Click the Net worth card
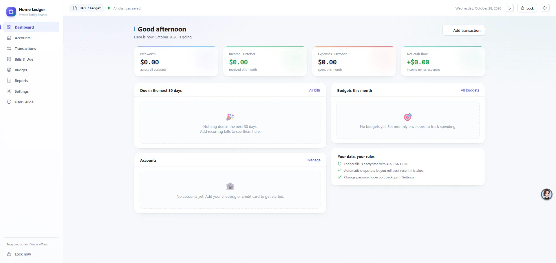Screen dimensions: 556x263 176,61
